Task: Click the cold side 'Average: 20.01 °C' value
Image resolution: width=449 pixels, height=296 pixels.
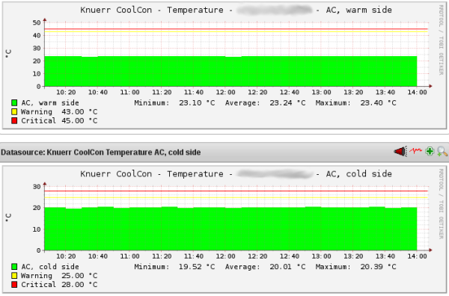Action: (265, 267)
